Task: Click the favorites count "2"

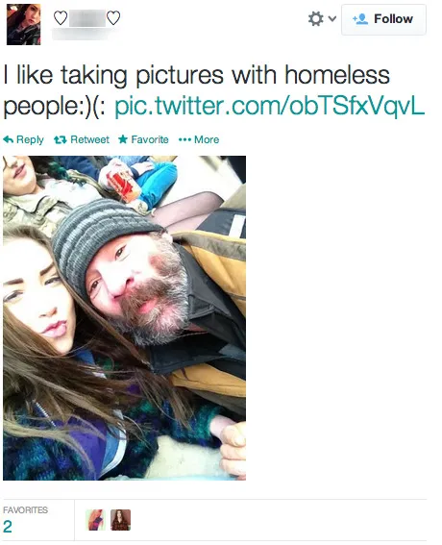Action: pos(8,527)
